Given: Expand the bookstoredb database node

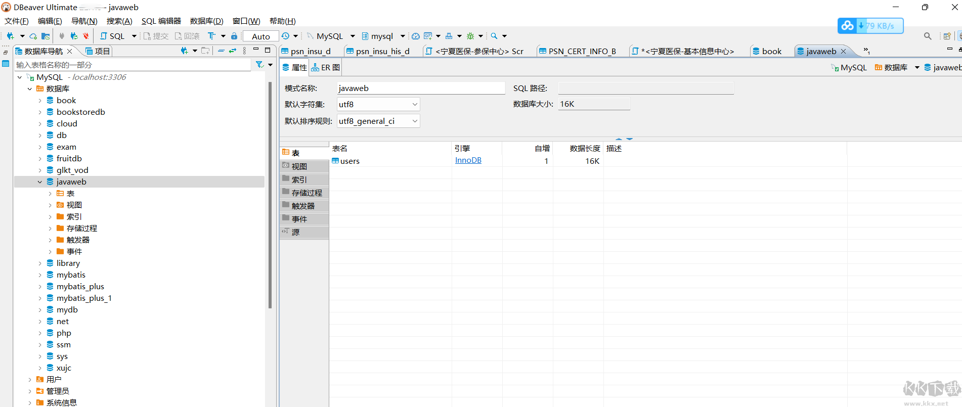Looking at the screenshot, I should (x=40, y=112).
